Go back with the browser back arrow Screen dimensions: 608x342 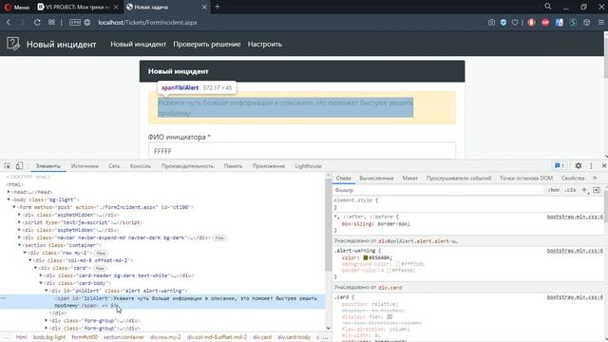tap(9, 23)
